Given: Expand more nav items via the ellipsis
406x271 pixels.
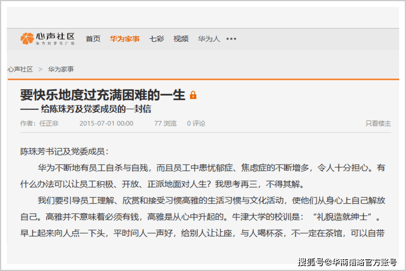Looking at the screenshot, I should point(231,39).
